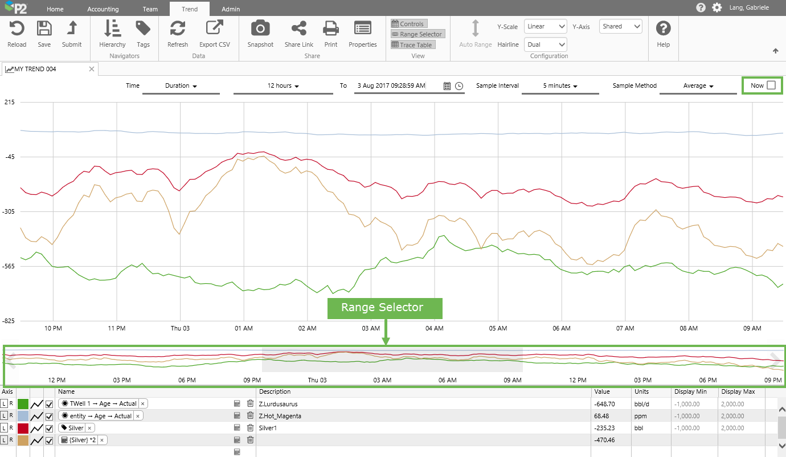The width and height of the screenshot is (786, 457).
Task: Open the Hierarchy navigator
Action: pos(112,34)
